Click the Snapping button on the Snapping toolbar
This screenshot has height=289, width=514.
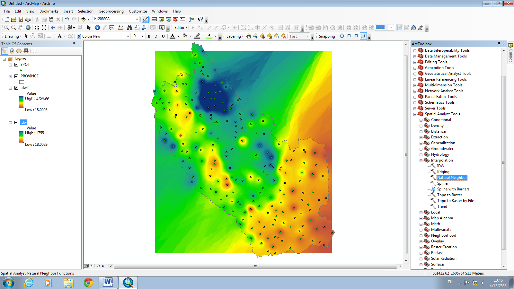pos(328,36)
